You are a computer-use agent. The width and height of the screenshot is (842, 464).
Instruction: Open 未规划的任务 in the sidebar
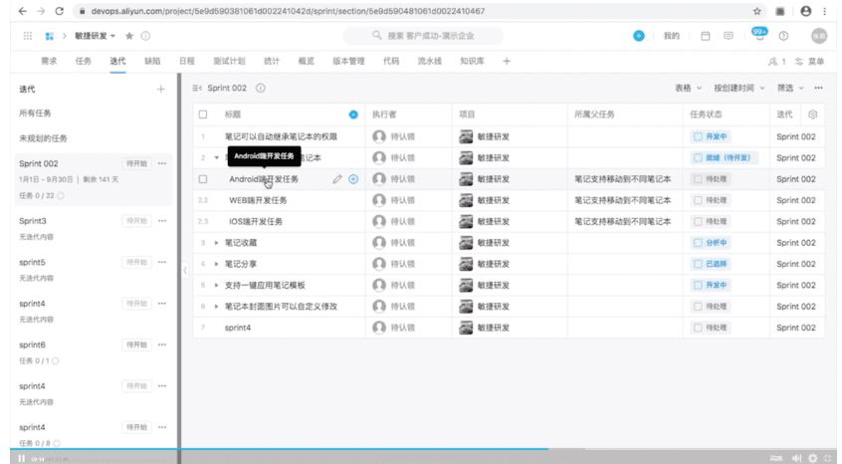(43, 138)
